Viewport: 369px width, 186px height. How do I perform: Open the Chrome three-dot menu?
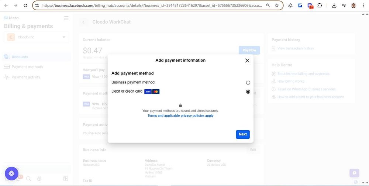tap(363, 6)
